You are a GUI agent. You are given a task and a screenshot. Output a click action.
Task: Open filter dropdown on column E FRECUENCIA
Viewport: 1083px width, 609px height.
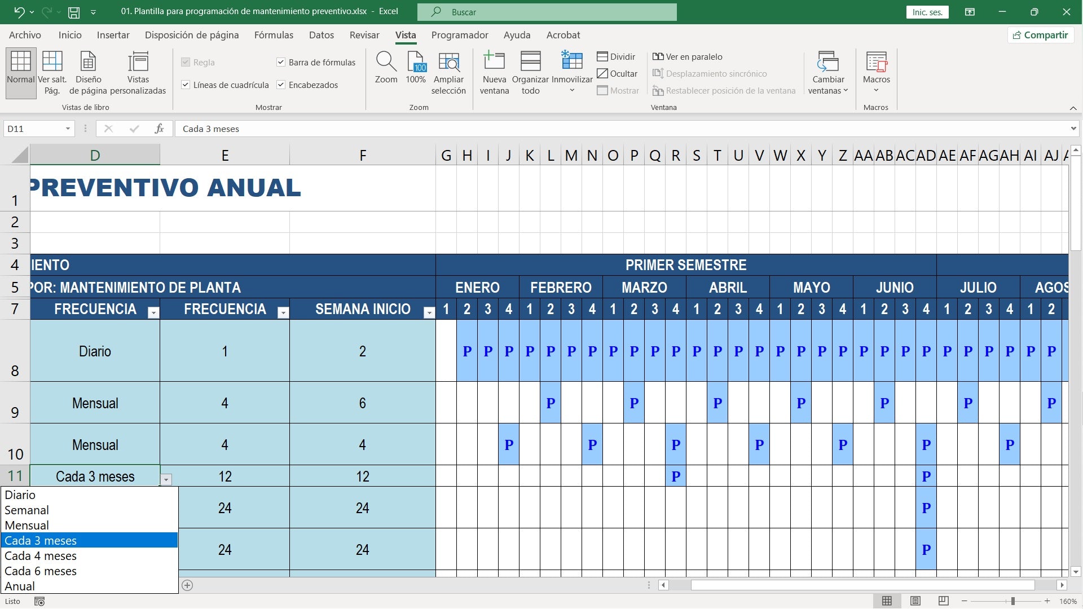pyautogui.click(x=283, y=313)
